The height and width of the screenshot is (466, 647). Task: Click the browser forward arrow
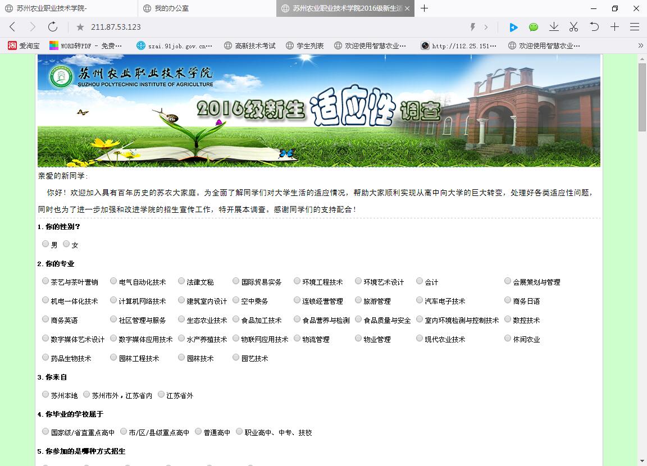click(x=33, y=27)
